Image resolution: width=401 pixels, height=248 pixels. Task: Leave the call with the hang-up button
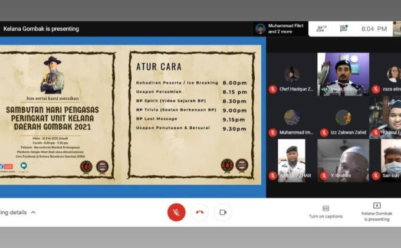[200, 212]
